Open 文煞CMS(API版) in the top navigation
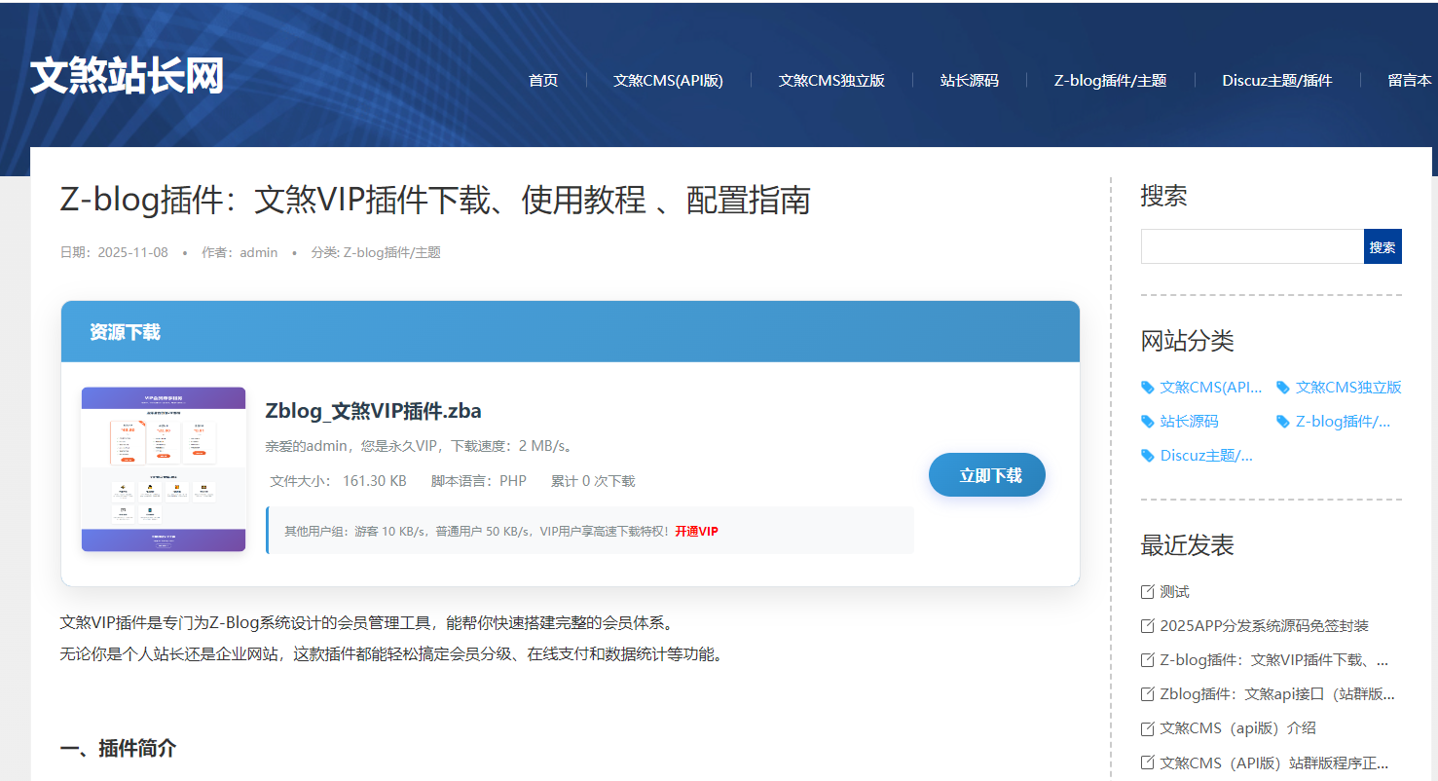Screen dimensions: 1438x781 tap(668, 80)
